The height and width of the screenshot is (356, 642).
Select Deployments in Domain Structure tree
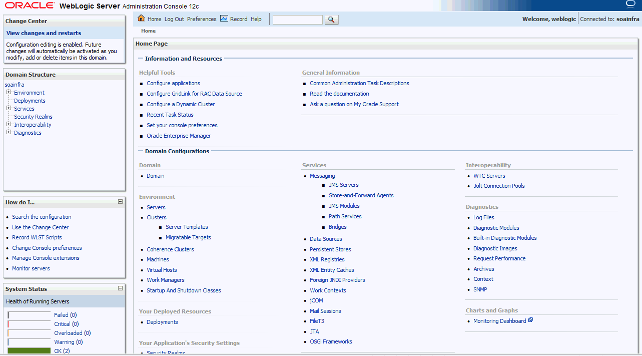point(30,101)
